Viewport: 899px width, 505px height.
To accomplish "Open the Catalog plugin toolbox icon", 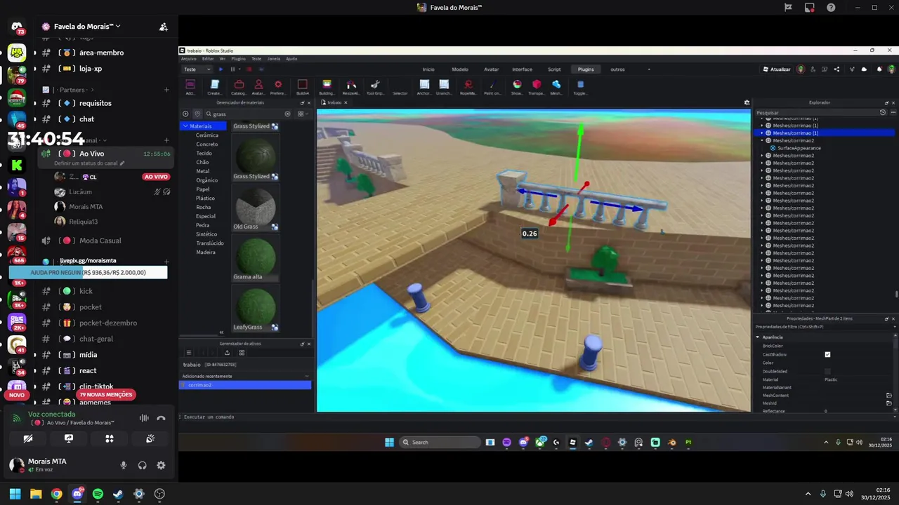I will click(x=239, y=85).
